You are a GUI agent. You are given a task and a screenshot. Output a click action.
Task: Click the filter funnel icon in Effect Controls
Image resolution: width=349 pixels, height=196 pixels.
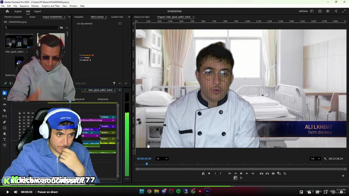tap(114, 83)
